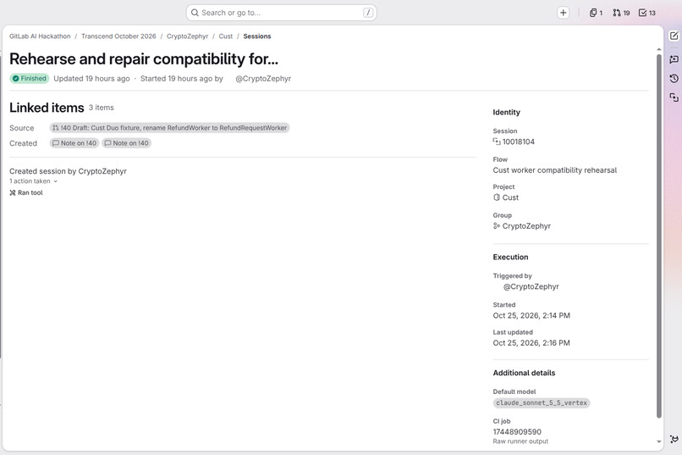Click Last updated Oct 25, 2026, 2:16 PM value
Viewport: 682px width, 455px height.
[x=531, y=342]
